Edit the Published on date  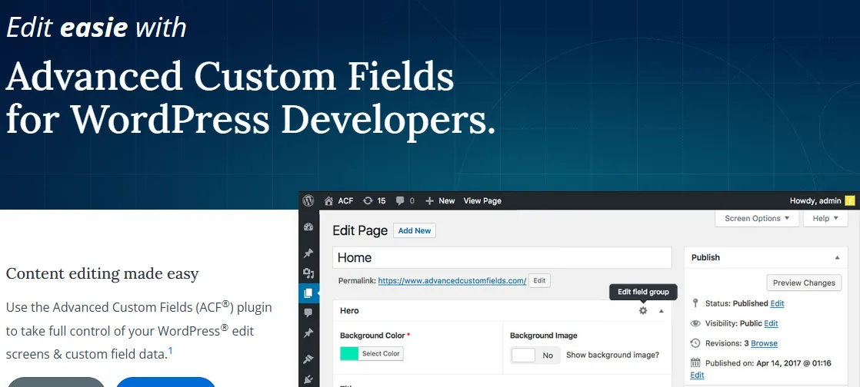[697, 375]
